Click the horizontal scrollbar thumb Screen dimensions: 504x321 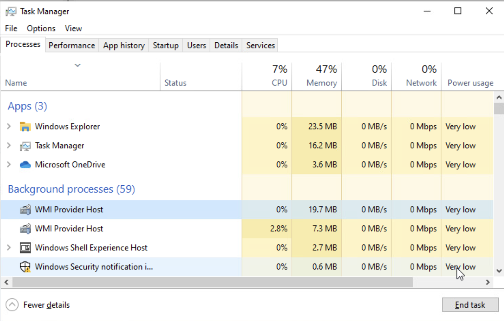[213, 282]
